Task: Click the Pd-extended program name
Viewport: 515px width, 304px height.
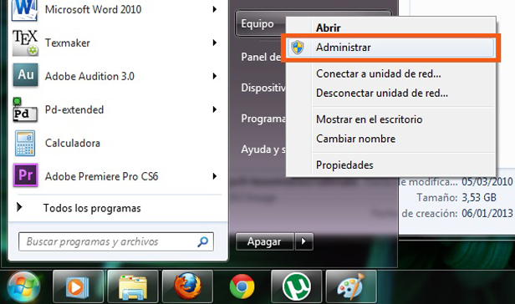Action: coord(74,109)
